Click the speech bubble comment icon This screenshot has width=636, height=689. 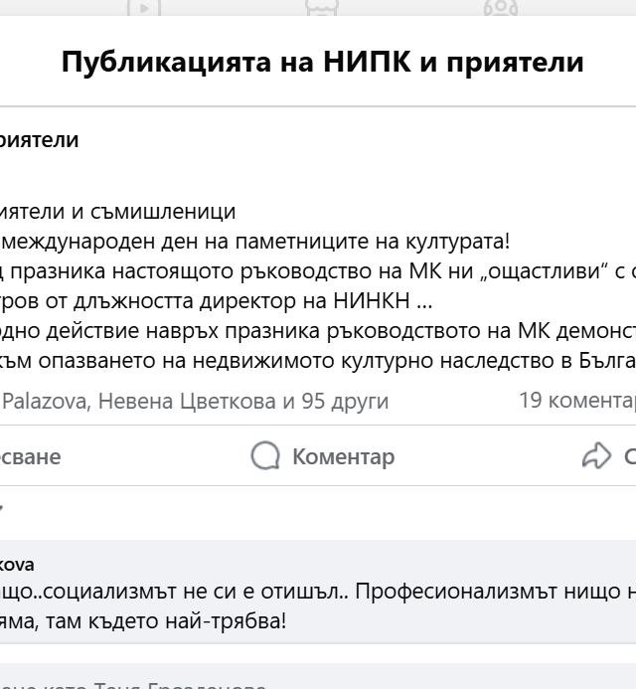tap(265, 455)
